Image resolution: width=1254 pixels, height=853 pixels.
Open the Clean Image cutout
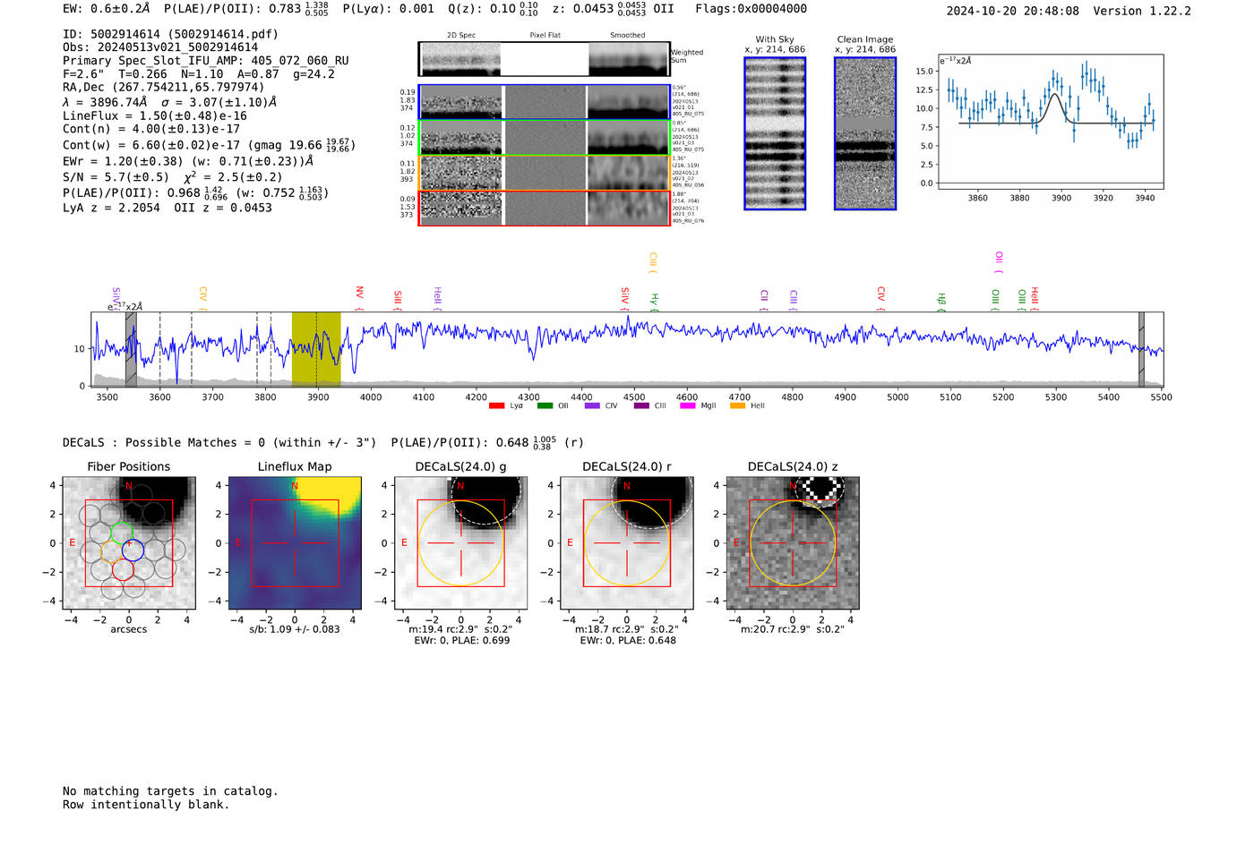(865, 133)
